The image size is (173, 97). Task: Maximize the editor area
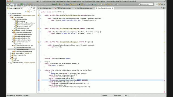coord(164,8)
